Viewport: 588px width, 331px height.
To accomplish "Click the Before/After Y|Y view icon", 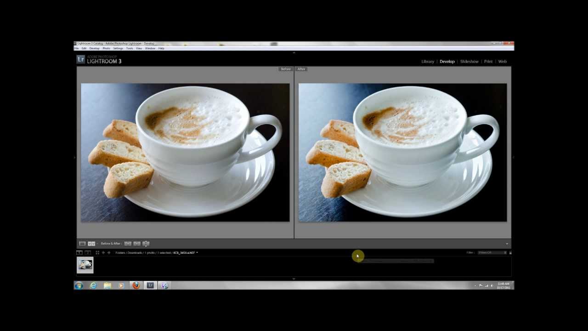I will [x=91, y=244].
